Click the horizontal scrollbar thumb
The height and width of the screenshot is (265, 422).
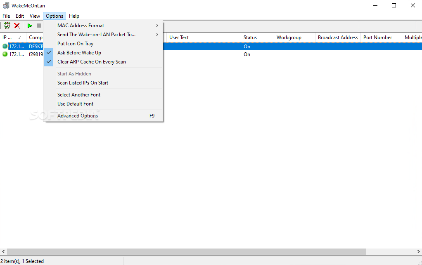pos(186,251)
